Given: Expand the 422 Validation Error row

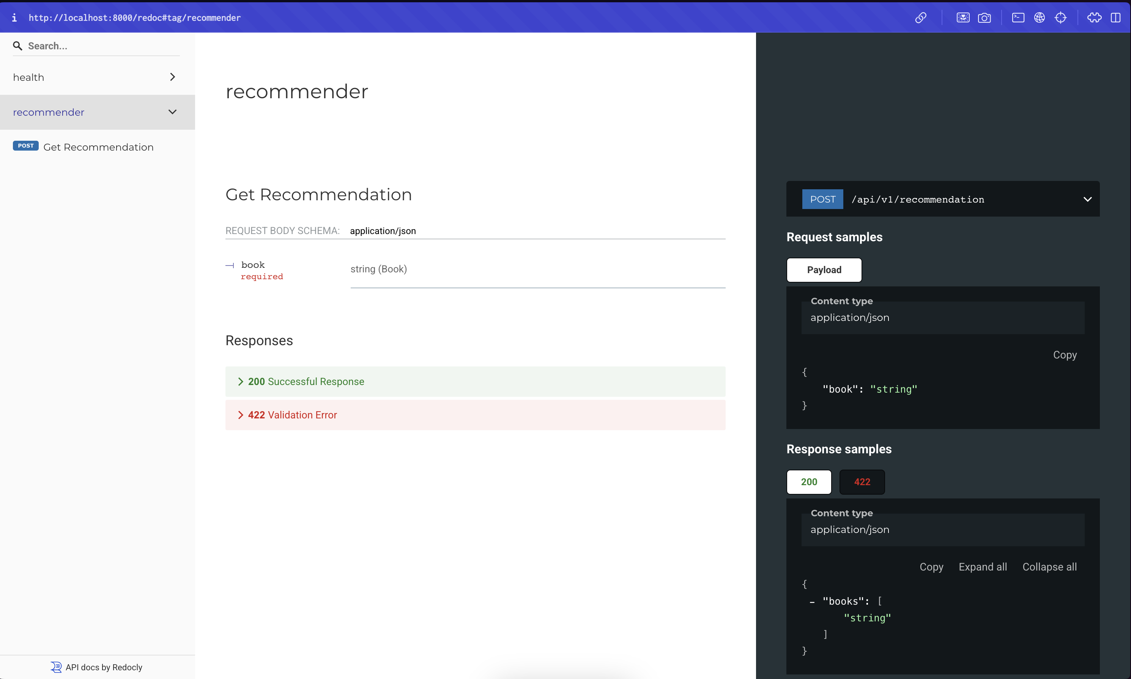Looking at the screenshot, I should (x=475, y=415).
